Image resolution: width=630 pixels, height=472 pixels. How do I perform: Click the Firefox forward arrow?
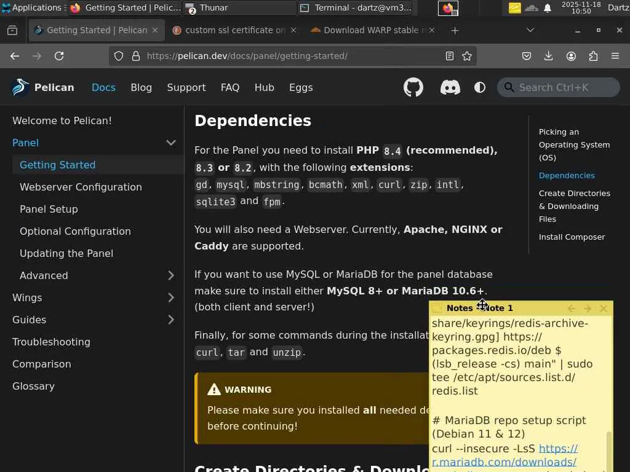point(37,56)
